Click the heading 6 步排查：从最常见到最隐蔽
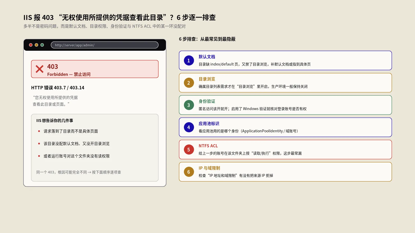Screen dimensions: 415x233 click(x=207, y=39)
